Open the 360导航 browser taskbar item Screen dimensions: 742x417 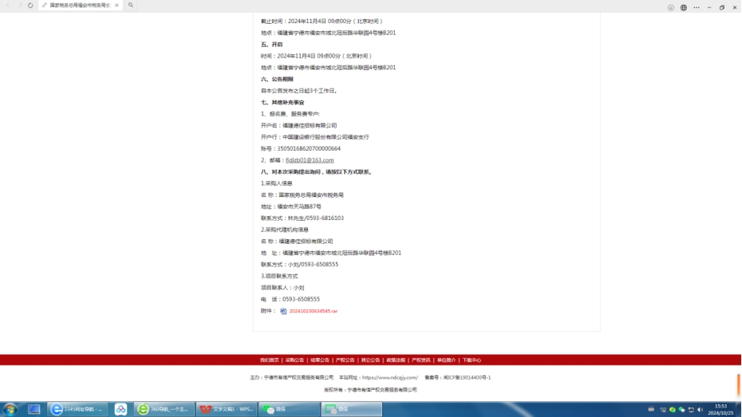tap(163, 409)
